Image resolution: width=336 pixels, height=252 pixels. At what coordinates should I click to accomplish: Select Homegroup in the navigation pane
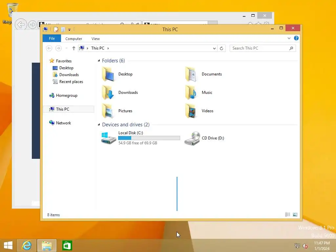click(x=67, y=95)
